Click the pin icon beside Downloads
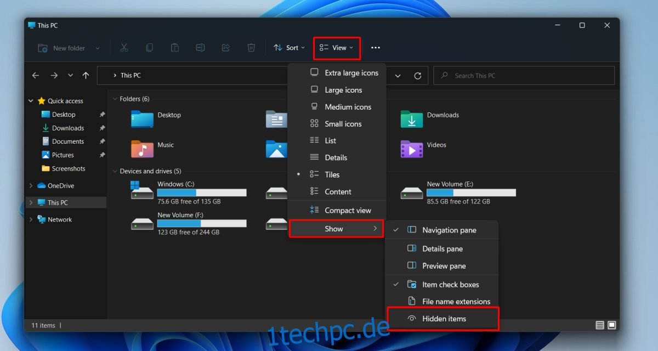This screenshot has width=658, height=351. point(102,128)
